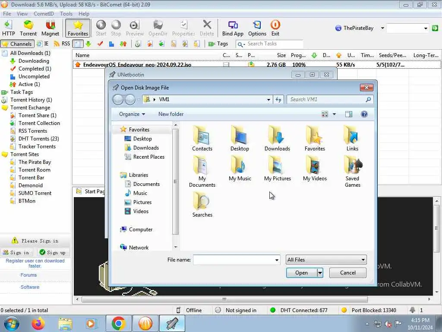Click the Delete X toolbar icon
The image size is (442, 332).
coord(207,28)
